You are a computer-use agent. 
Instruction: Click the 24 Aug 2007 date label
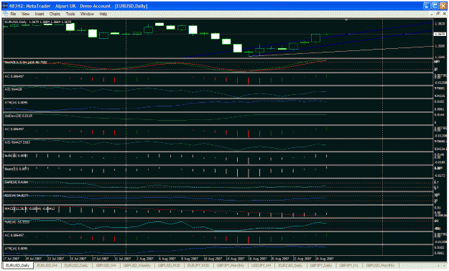point(324,258)
